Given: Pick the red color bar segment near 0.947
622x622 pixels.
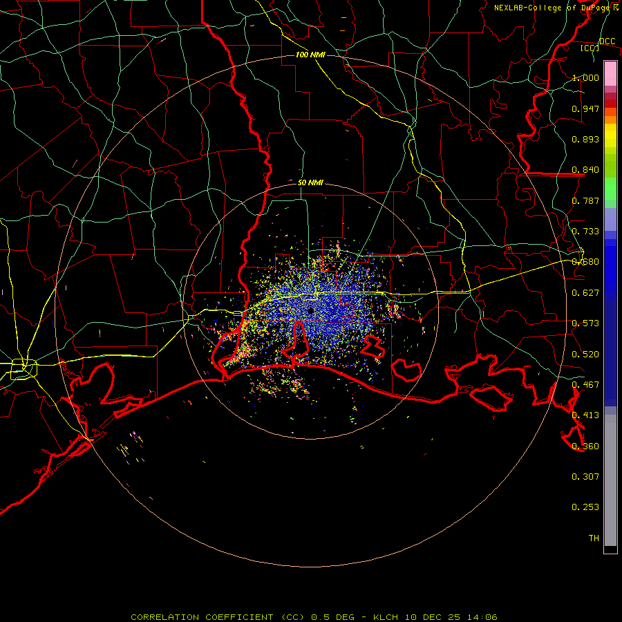Looking at the screenshot, I should click(610, 104).
